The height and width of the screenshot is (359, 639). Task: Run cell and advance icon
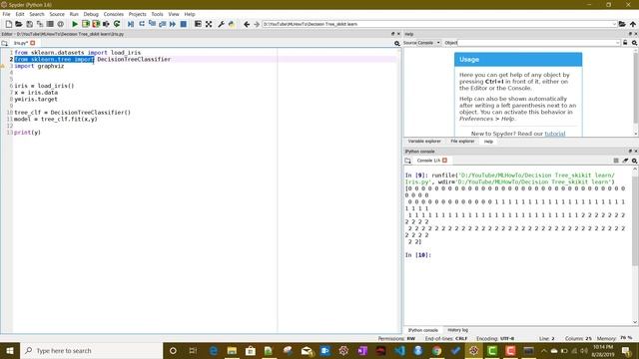[x=96, y=24]
